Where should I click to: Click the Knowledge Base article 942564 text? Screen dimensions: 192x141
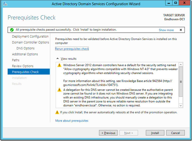click(118, 83)
